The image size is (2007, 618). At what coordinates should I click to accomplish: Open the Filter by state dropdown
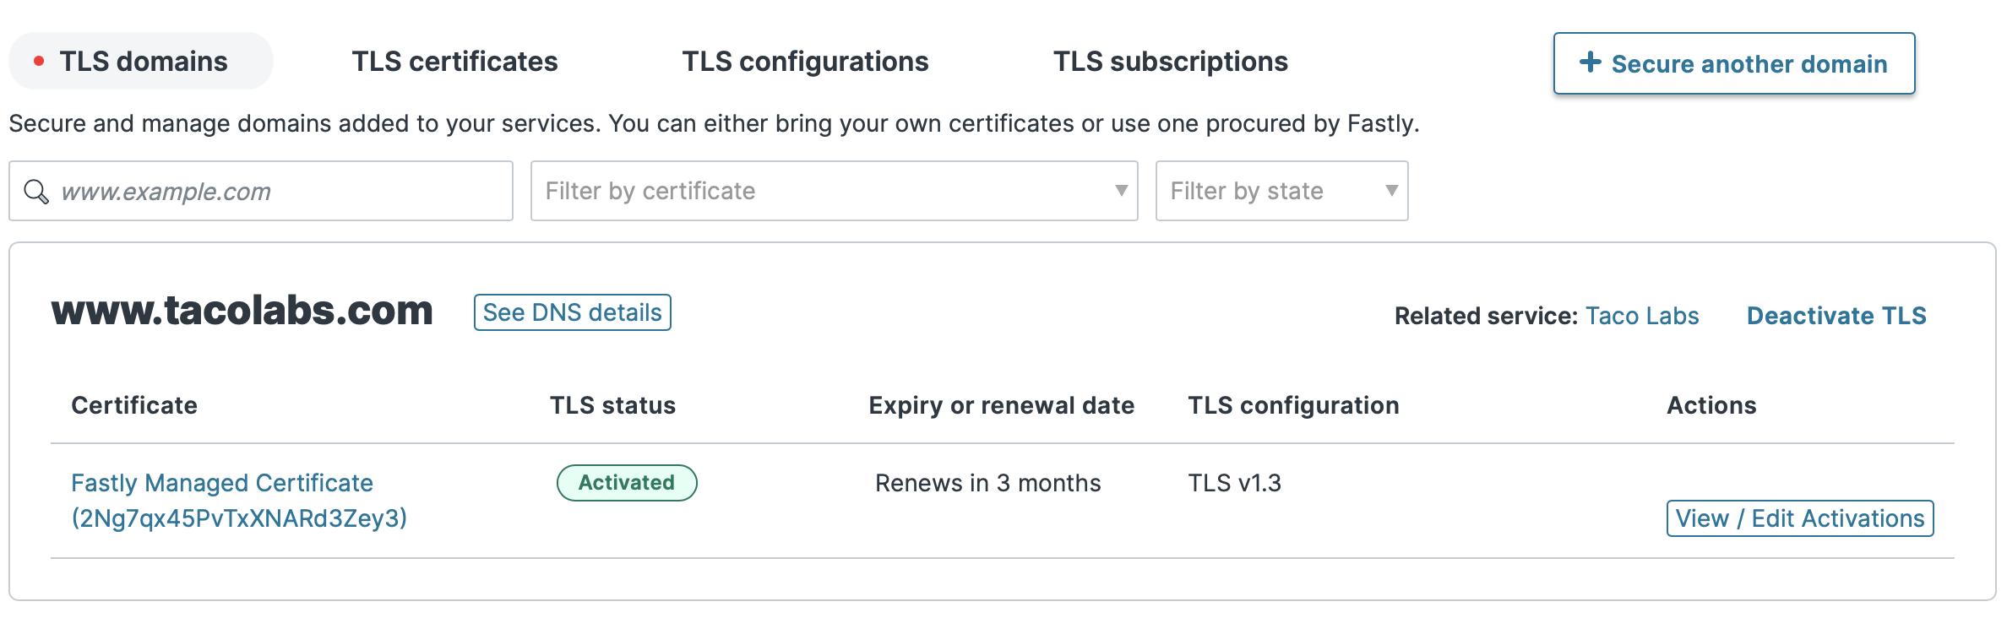pos(1281,191)
